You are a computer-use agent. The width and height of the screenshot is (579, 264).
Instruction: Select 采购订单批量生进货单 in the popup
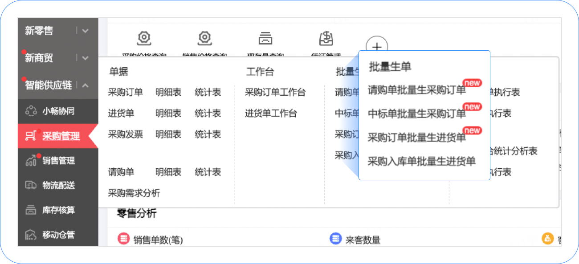click(416, 138)
